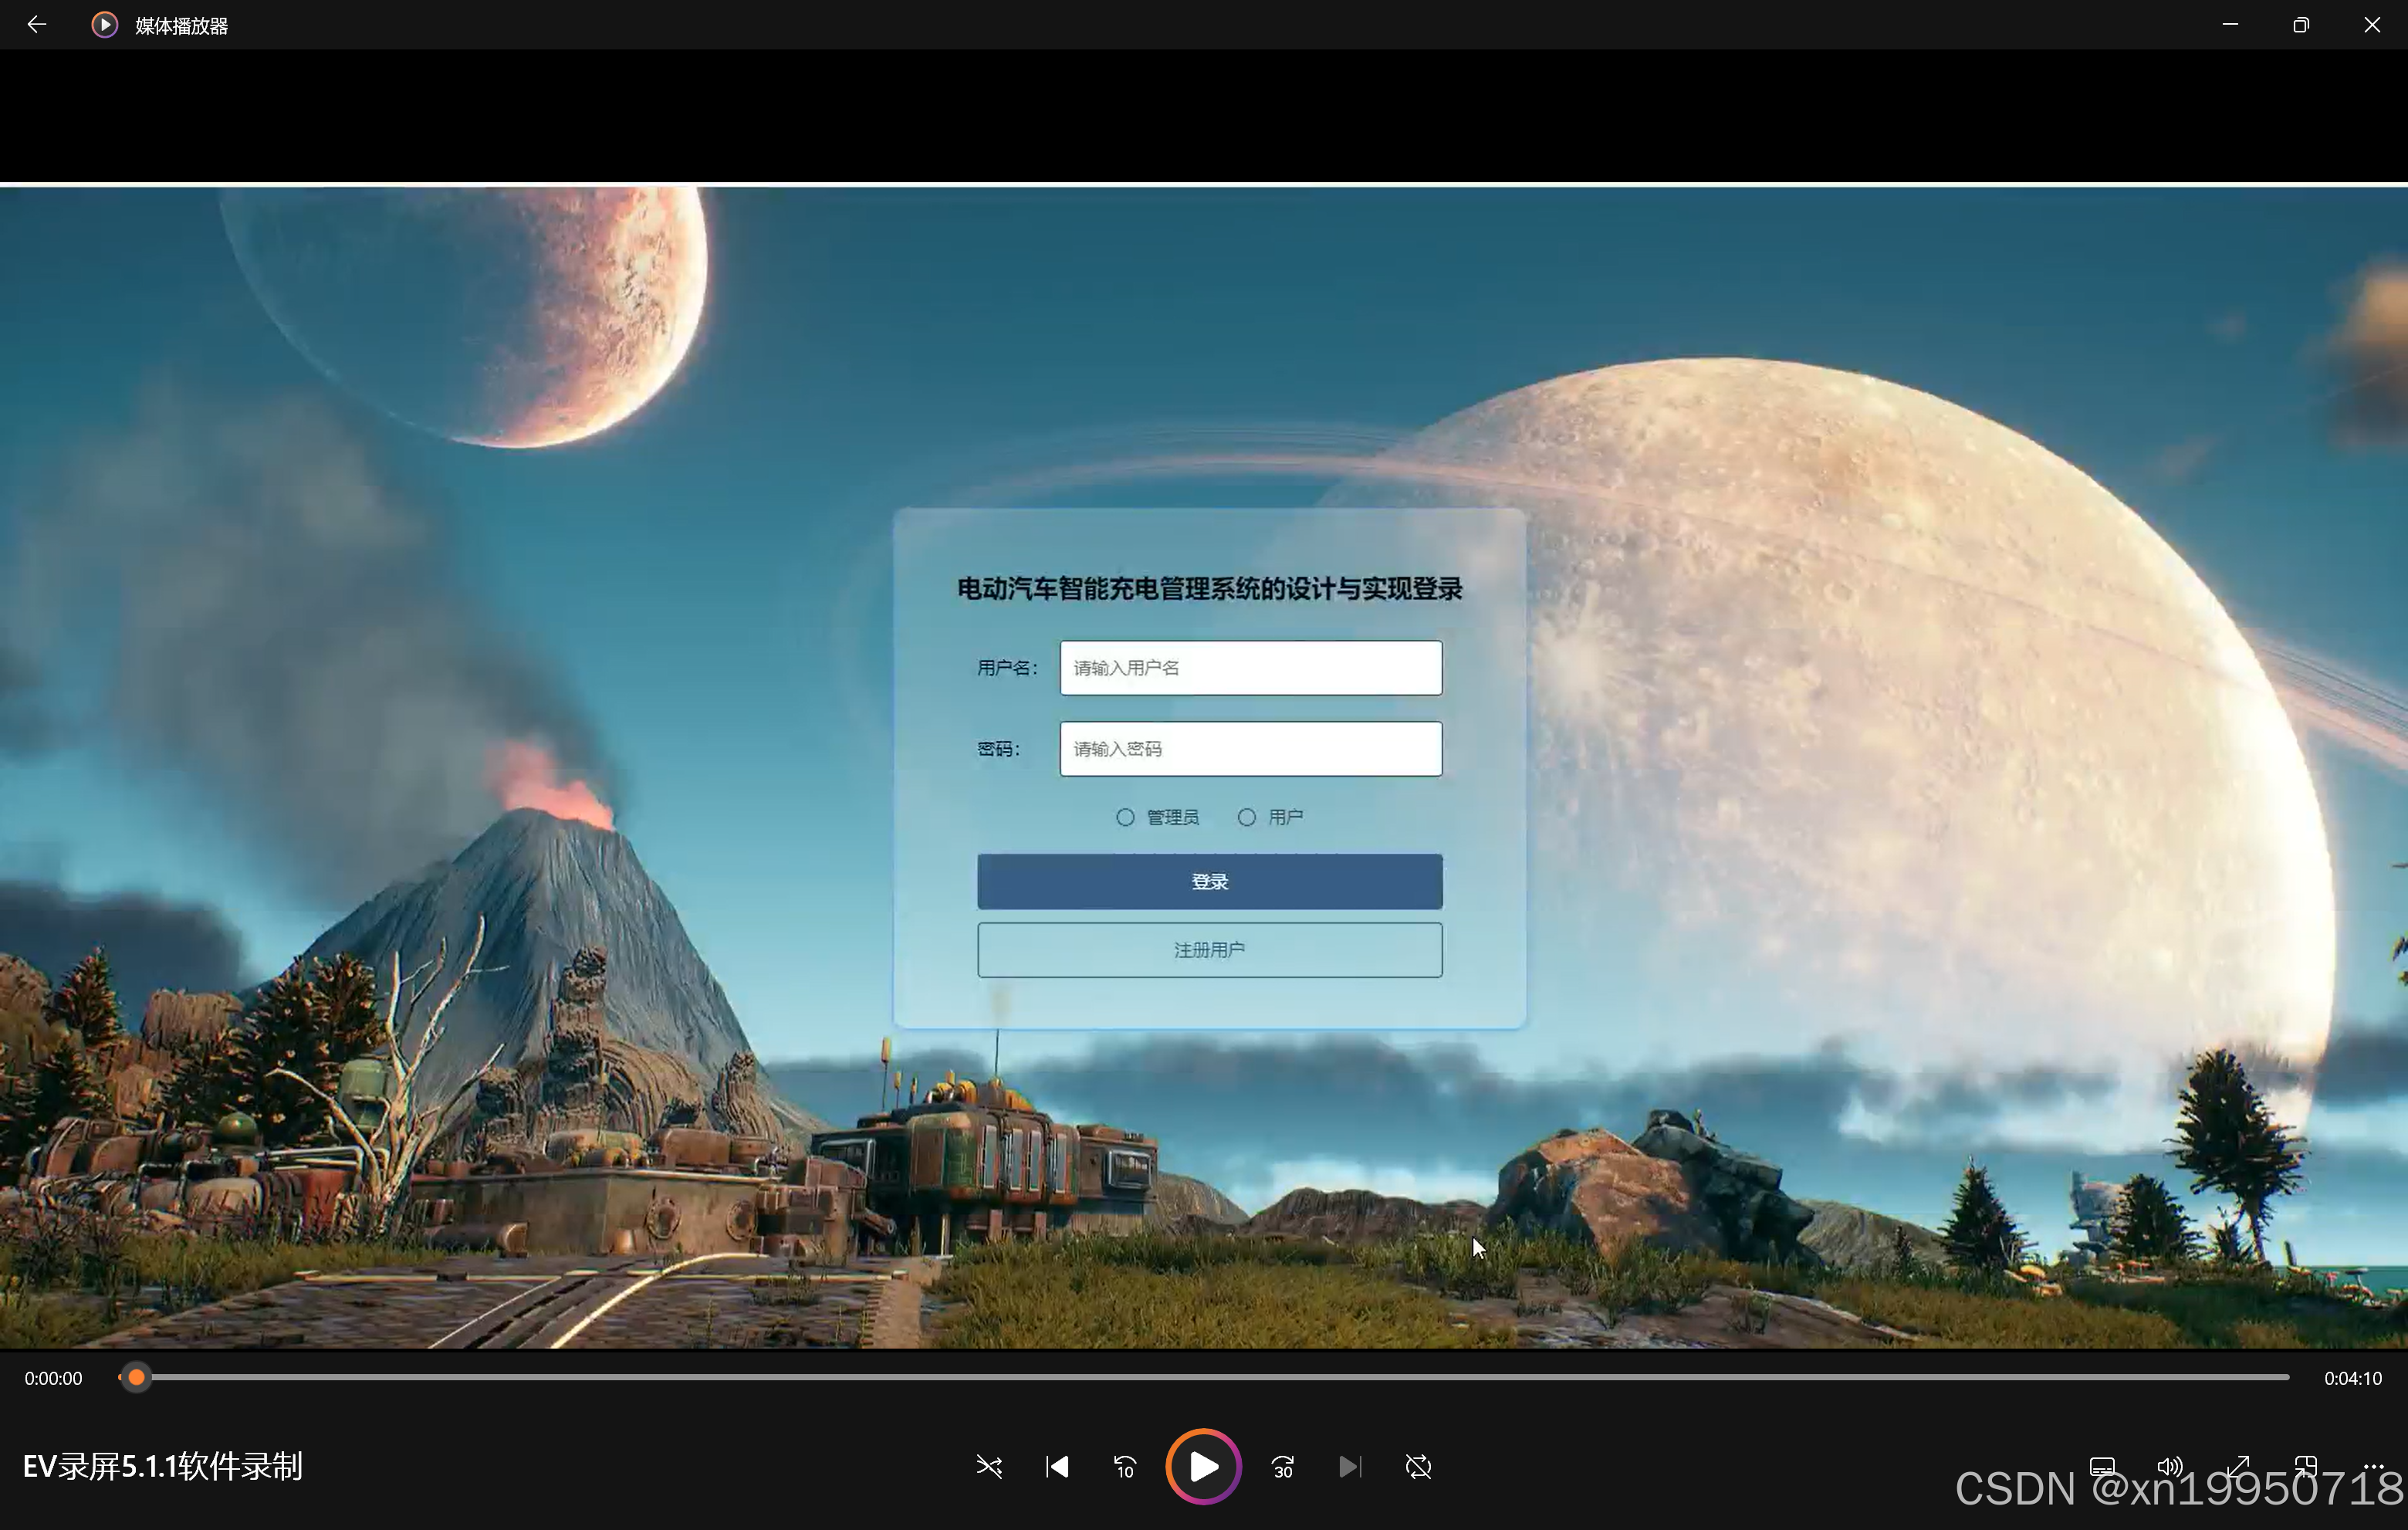Image resolution: width=2408 pixels, height=1530 pixels.
Task: Go back using the top-left arrow
Action: tap(37, 25)
